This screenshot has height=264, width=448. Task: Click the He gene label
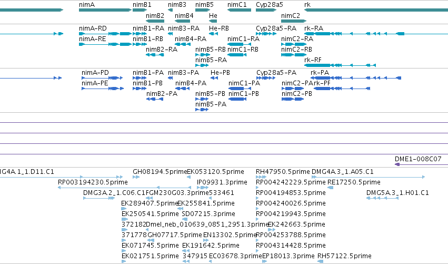213,15
